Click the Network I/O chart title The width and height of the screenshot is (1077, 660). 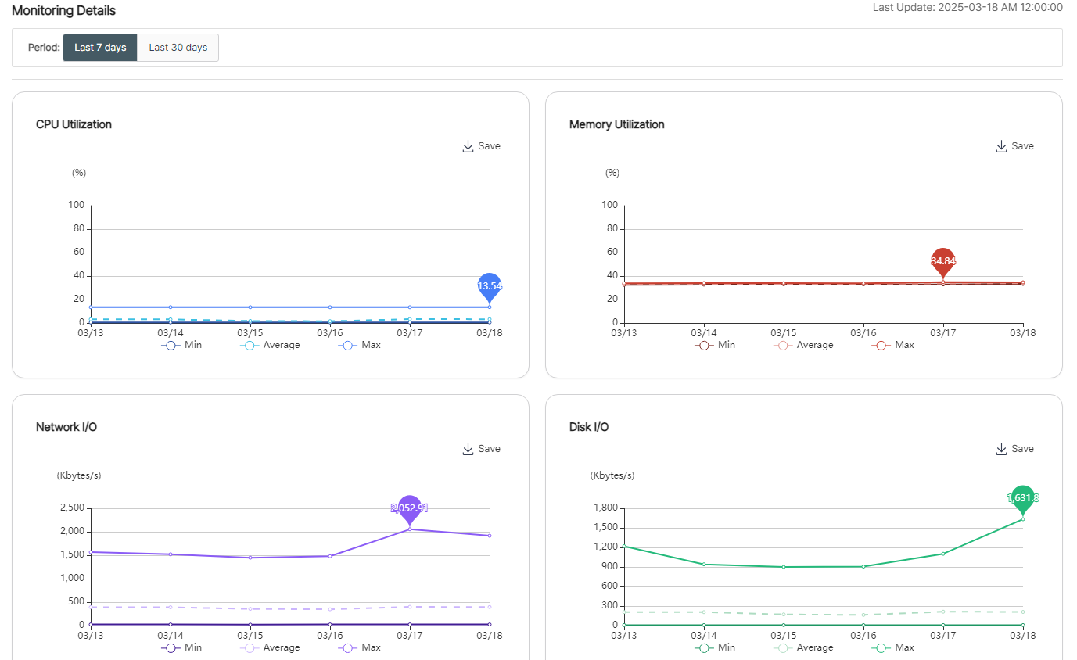[x=66, y=427]
